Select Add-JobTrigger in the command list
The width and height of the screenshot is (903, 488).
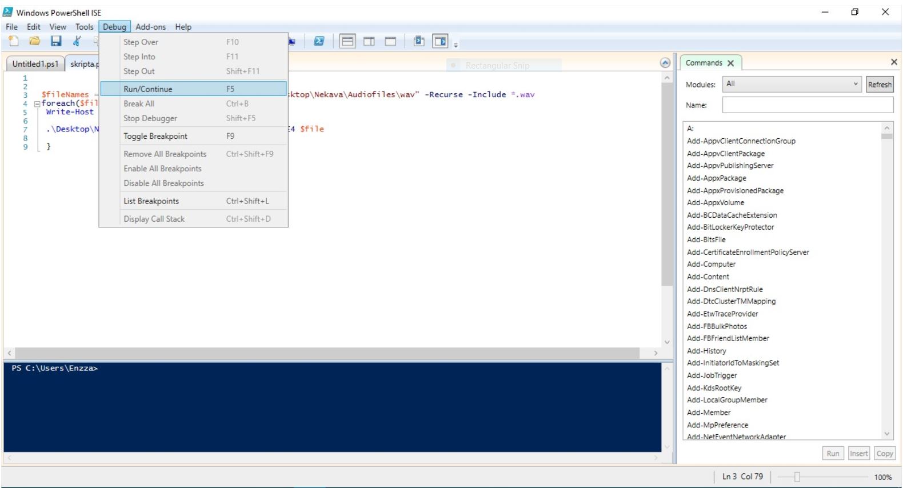pos(712,376)
